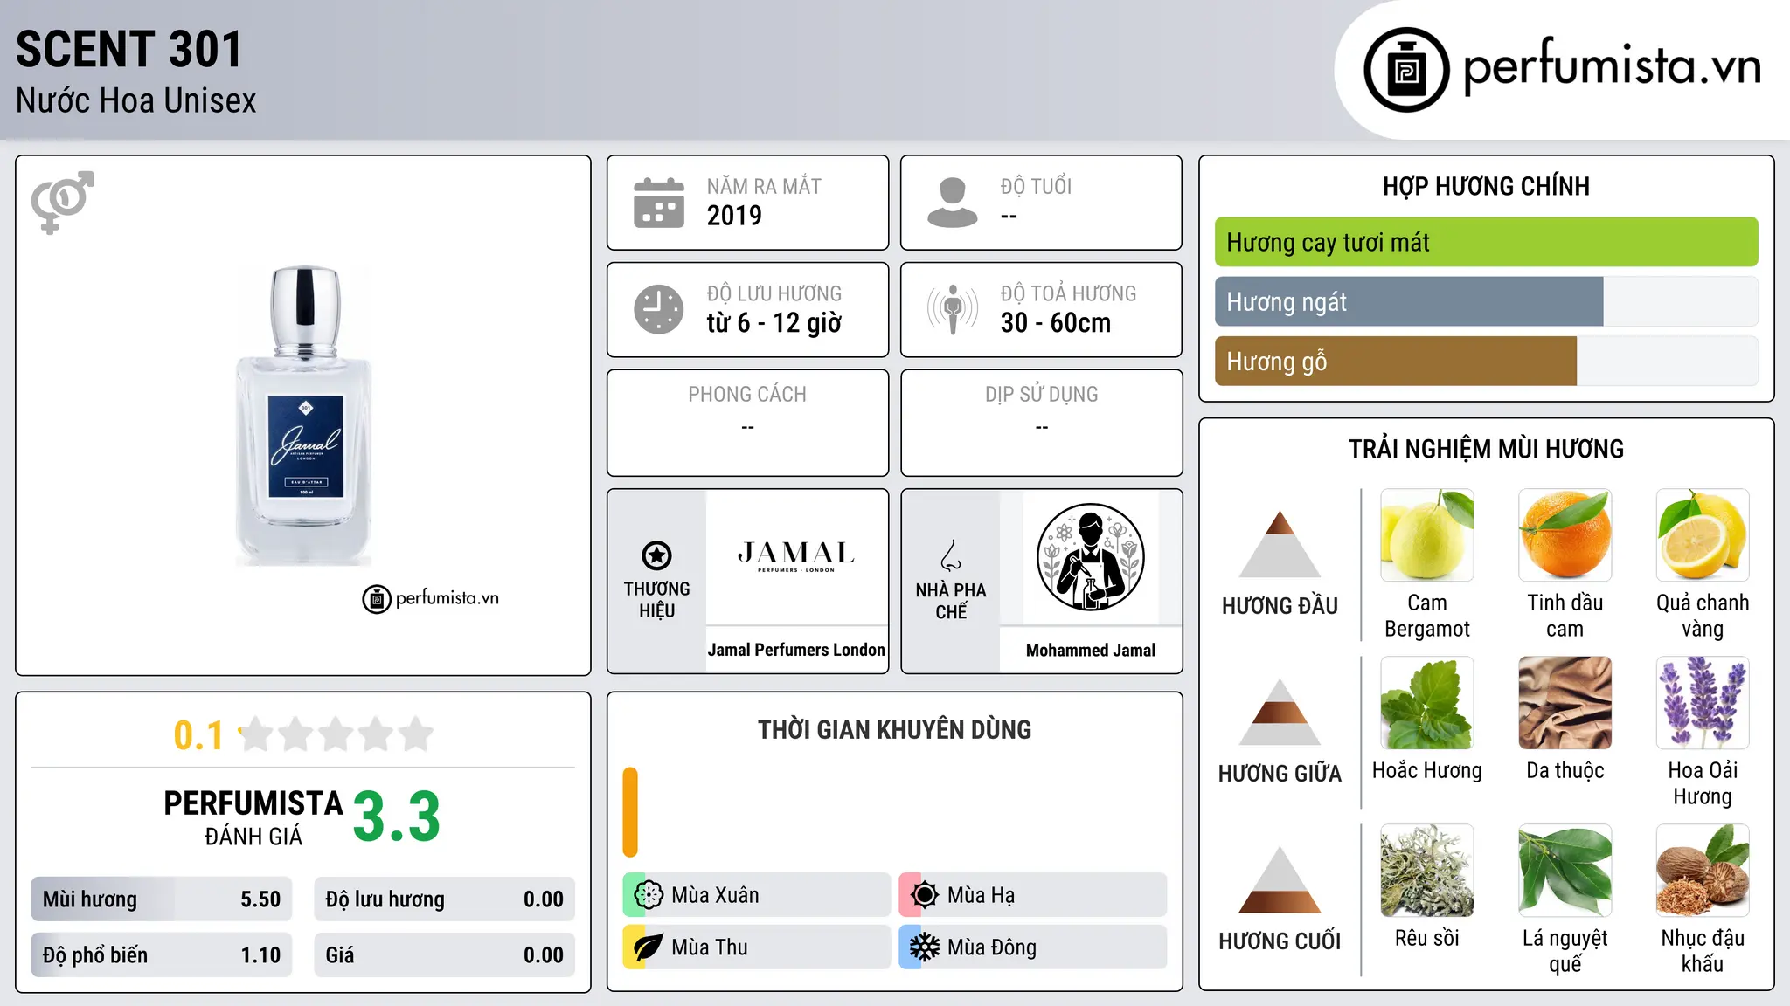Click the Mùa Hạ sun icon
Image resolution: width=1790 pixels, height=1006 pixels.
924,895
